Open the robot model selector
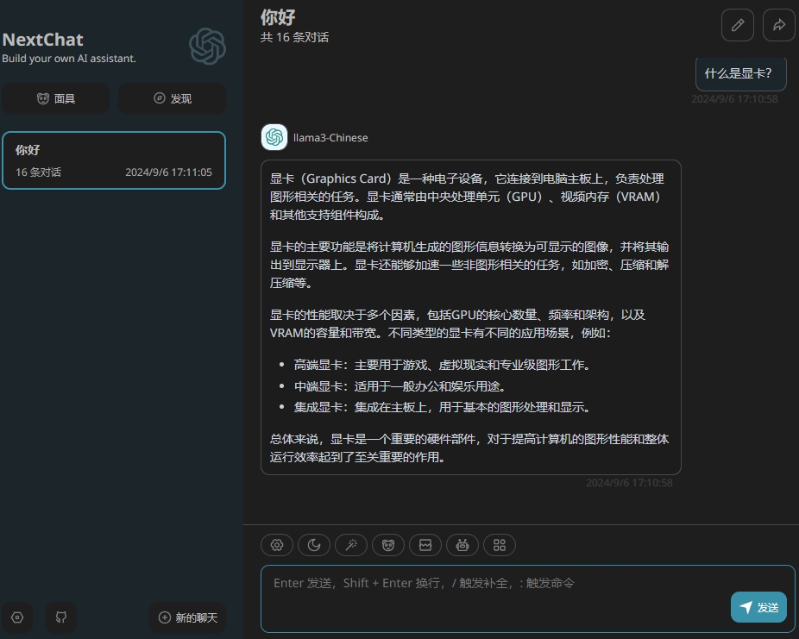The height and width of the screenshot is (639, 799). (x=462, y=544)
